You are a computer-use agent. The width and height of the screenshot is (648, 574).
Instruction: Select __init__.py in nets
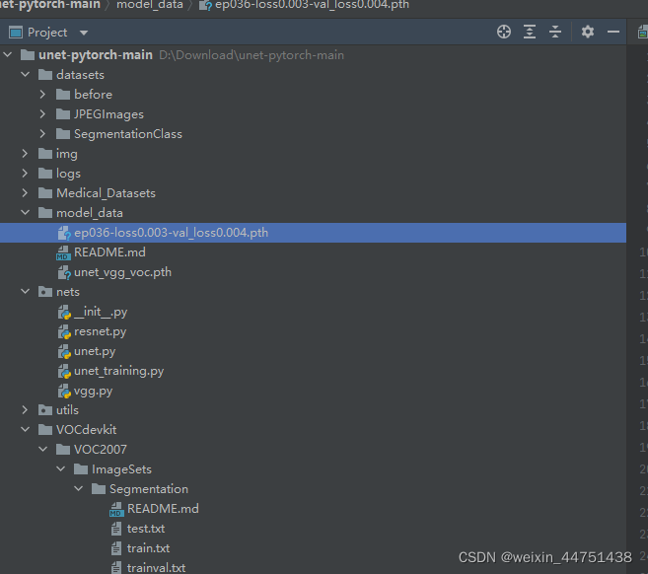(x=101, y=312)
